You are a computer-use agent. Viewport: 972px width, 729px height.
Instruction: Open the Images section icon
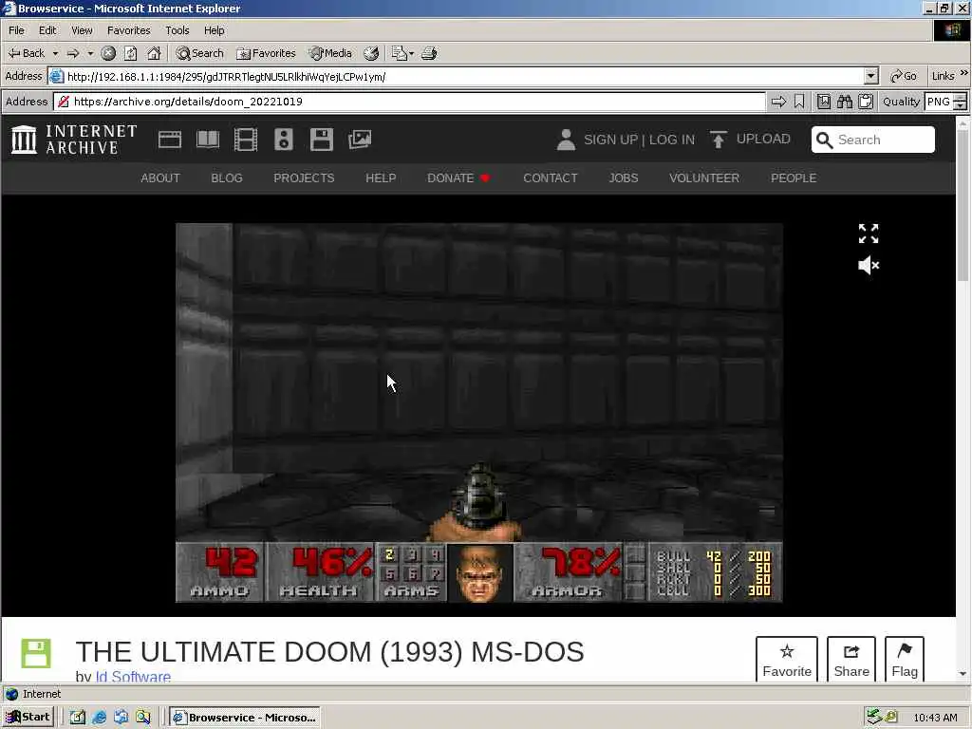pos(360,140)
